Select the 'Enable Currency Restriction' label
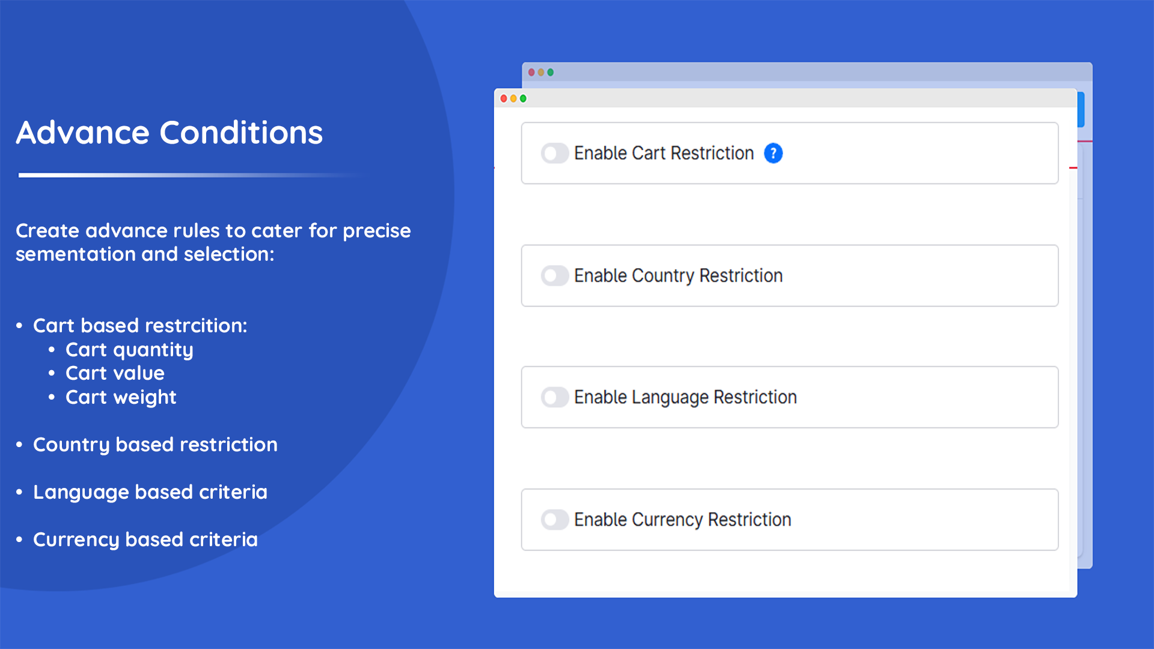Screen dimensions: 1154x649 click(682, 520)
